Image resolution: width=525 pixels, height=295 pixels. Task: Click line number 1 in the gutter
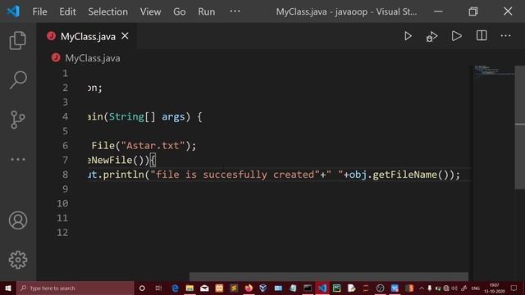(x=65, y=73)
